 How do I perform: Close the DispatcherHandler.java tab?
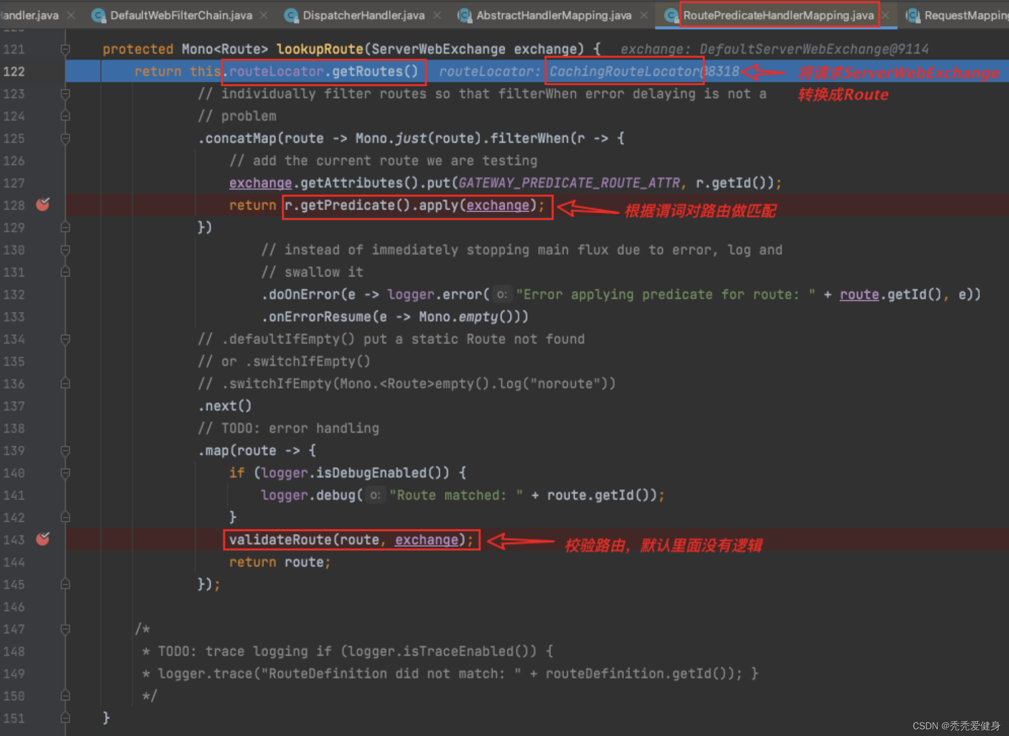[437, 15]
